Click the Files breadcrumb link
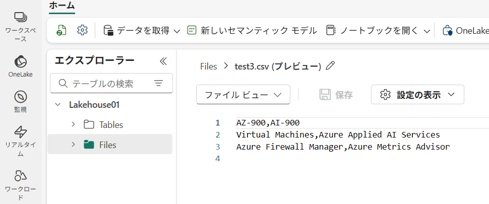The width and height of the screenshot is (489, 204). [208, 66]
